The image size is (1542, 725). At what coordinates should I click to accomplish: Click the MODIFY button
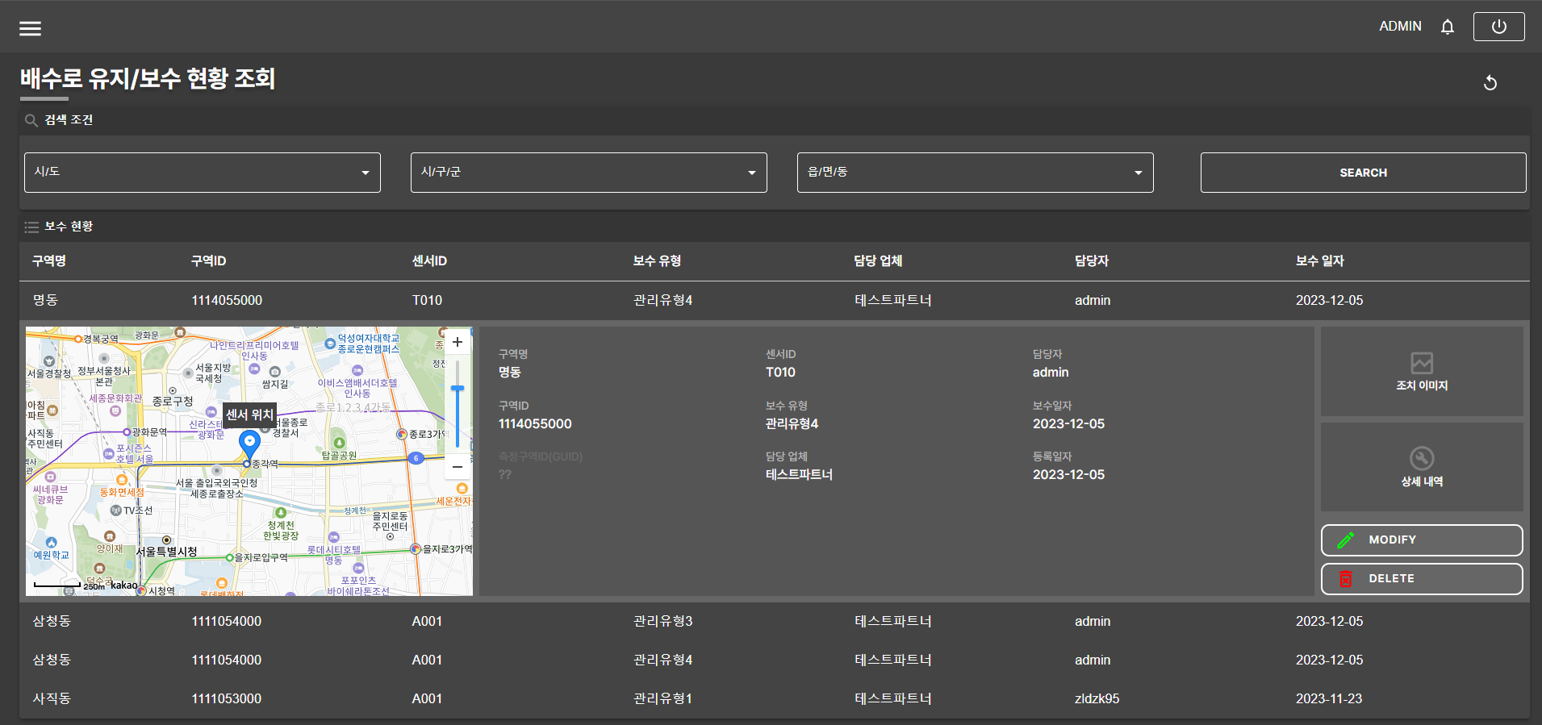coord(1422,540)
